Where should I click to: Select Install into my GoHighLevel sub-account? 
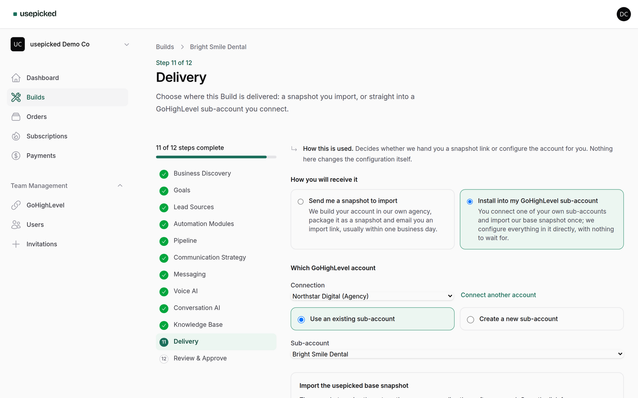[542, 219]
